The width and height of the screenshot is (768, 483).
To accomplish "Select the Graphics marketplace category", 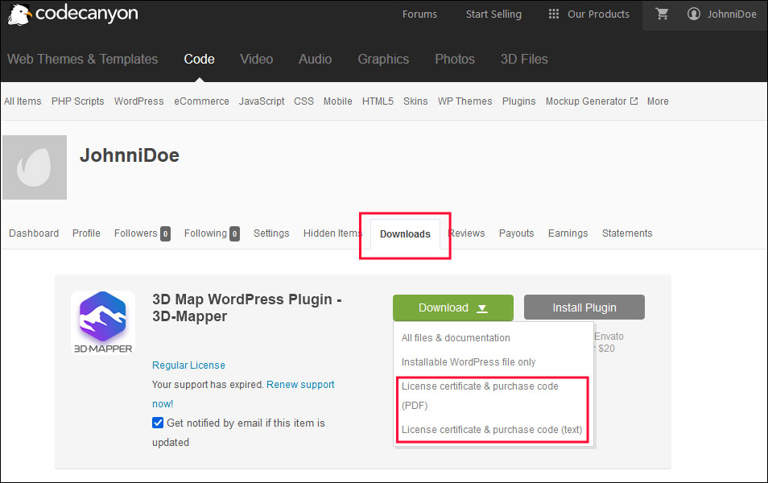I will (x=383, y=60).
